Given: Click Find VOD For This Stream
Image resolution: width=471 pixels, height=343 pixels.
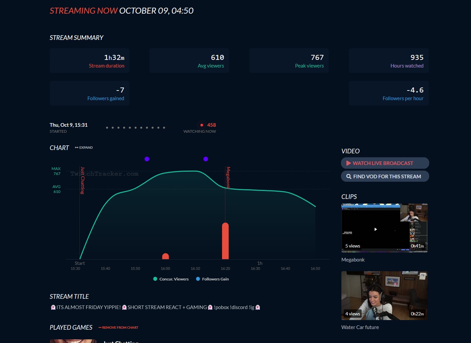Looking at the screenshot, I should 385,176.
